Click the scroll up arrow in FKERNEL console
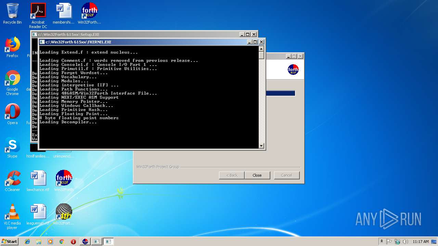The image size is (438, 246). pos(261,49)
